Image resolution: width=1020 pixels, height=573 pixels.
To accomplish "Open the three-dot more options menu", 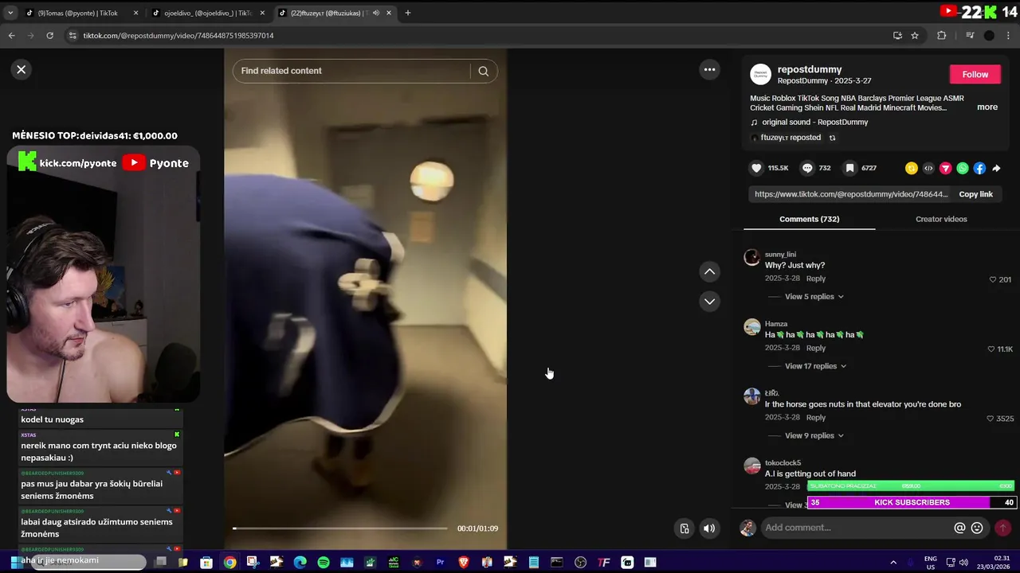I will tap(709, 69).
